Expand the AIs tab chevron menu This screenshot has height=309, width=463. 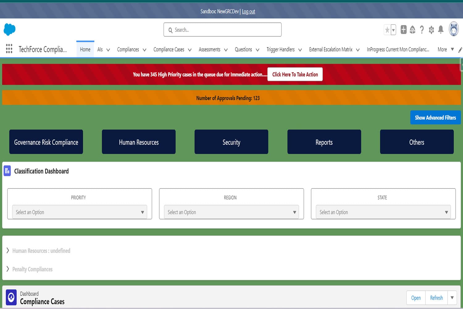click(108, 50)
